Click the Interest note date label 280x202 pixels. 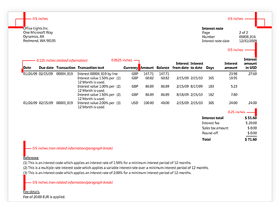pyautogui.click(x=216, y=41)
